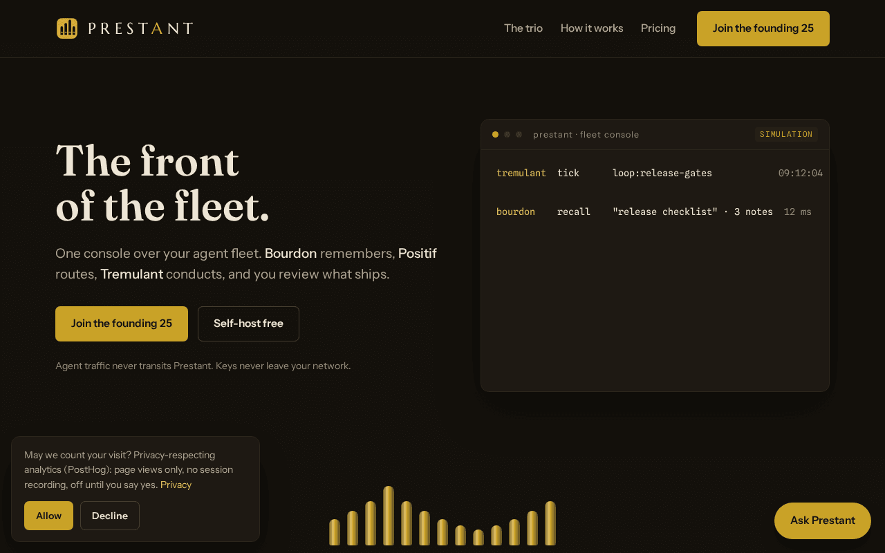This screenshot has height=553, width=885.
Task: Open the Pricing nav link
Action: (658, 28)
